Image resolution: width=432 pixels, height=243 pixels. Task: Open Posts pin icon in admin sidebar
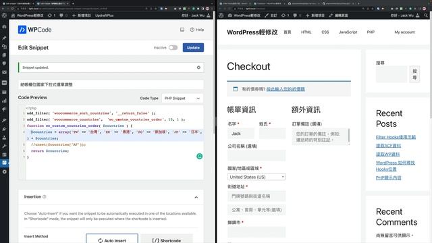tap(4, 38)
